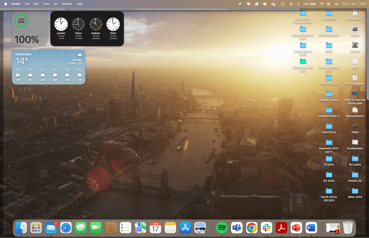Open Google Chrome from the Dock
The width and height of the screenshot is (369, 238).
coord(251,228)
